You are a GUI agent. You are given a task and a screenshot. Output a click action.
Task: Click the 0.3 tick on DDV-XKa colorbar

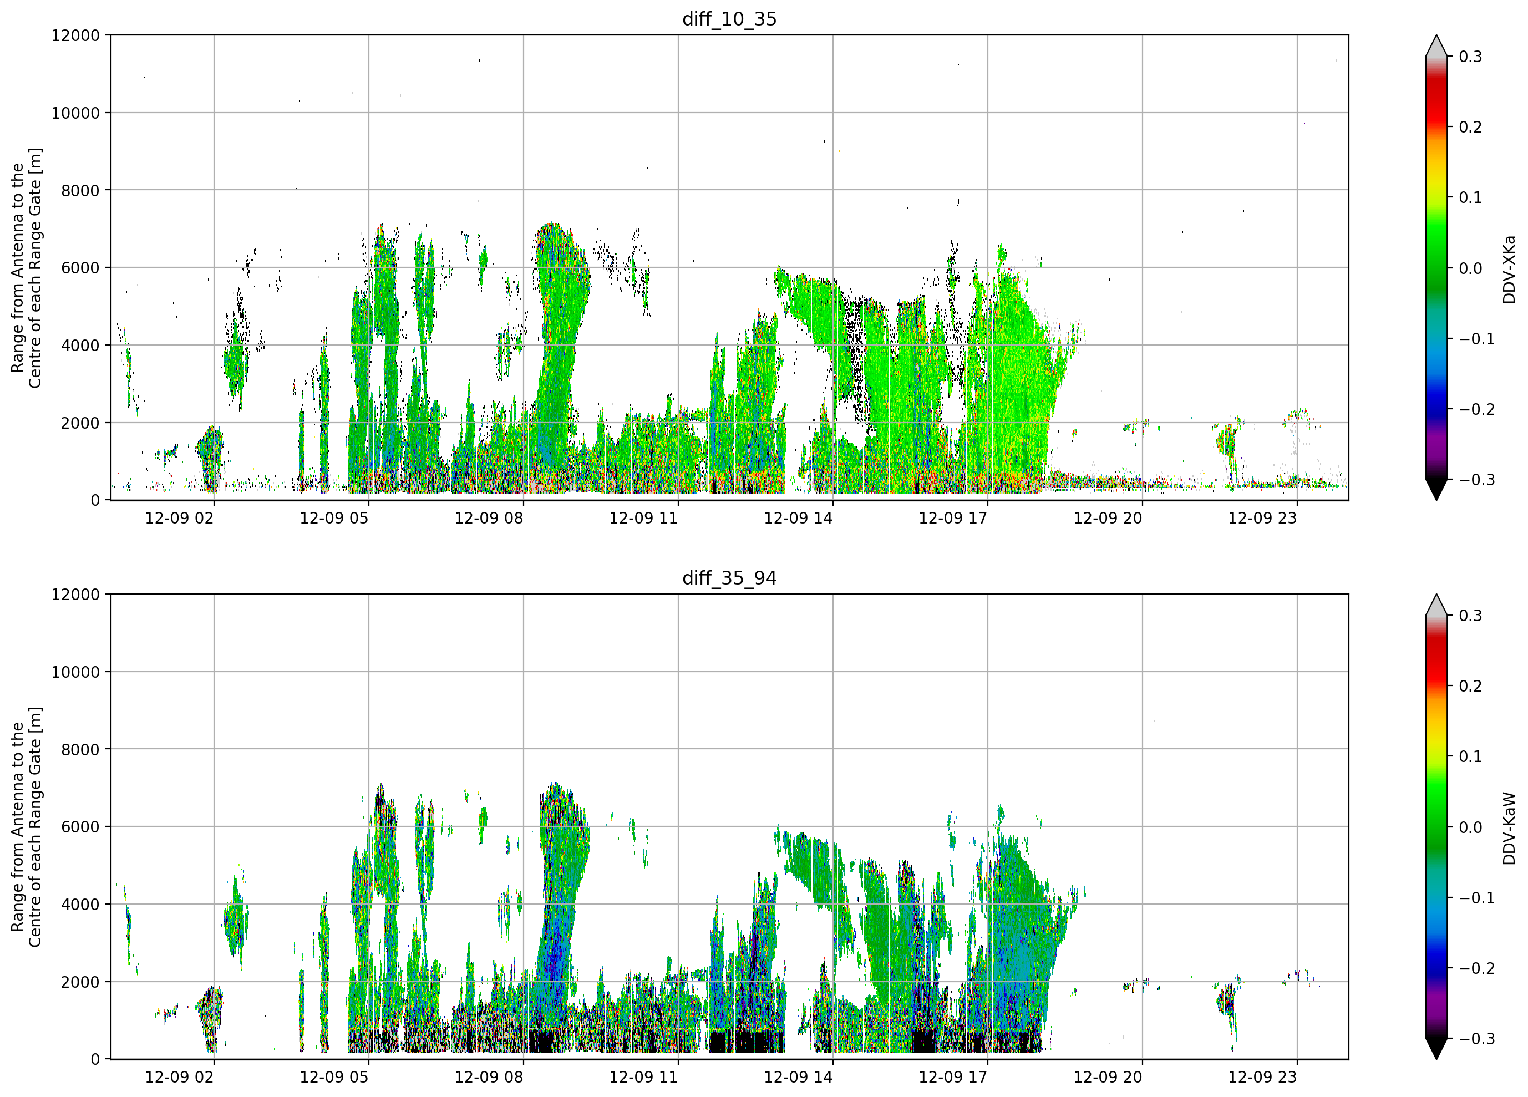[x=1470, y=57]
